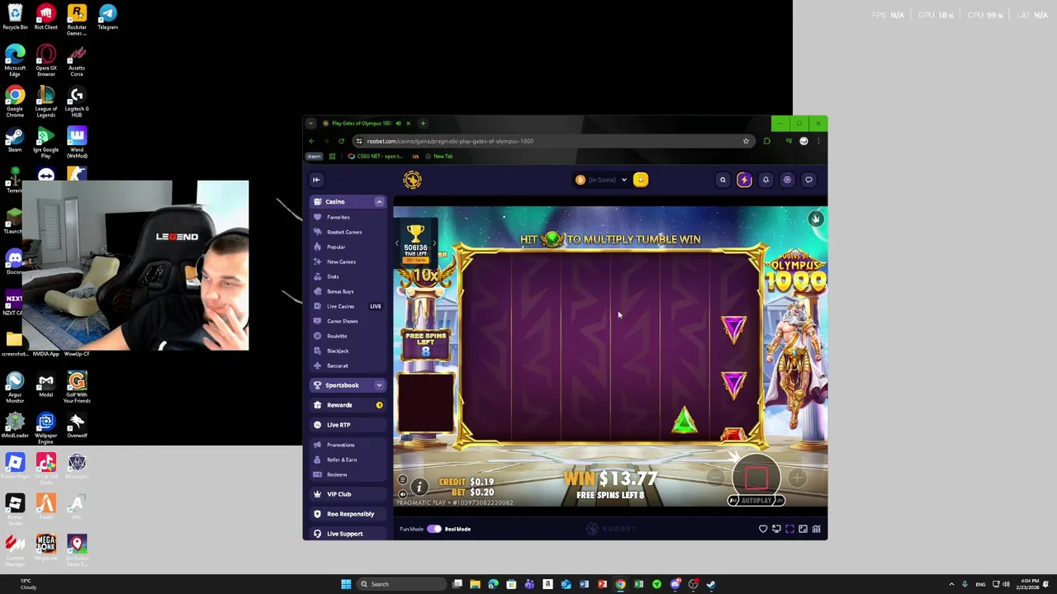Collapse the Roobet sidebar with the arrow icon
Image resolution: width=1057 pixels, height=594 pixels.
(315, 180)
